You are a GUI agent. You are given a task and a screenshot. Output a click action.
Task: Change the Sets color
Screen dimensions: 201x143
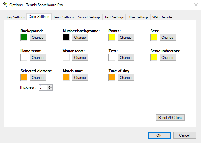pyautogui.click(x=167, y=38)
